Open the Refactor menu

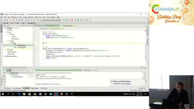31,17
